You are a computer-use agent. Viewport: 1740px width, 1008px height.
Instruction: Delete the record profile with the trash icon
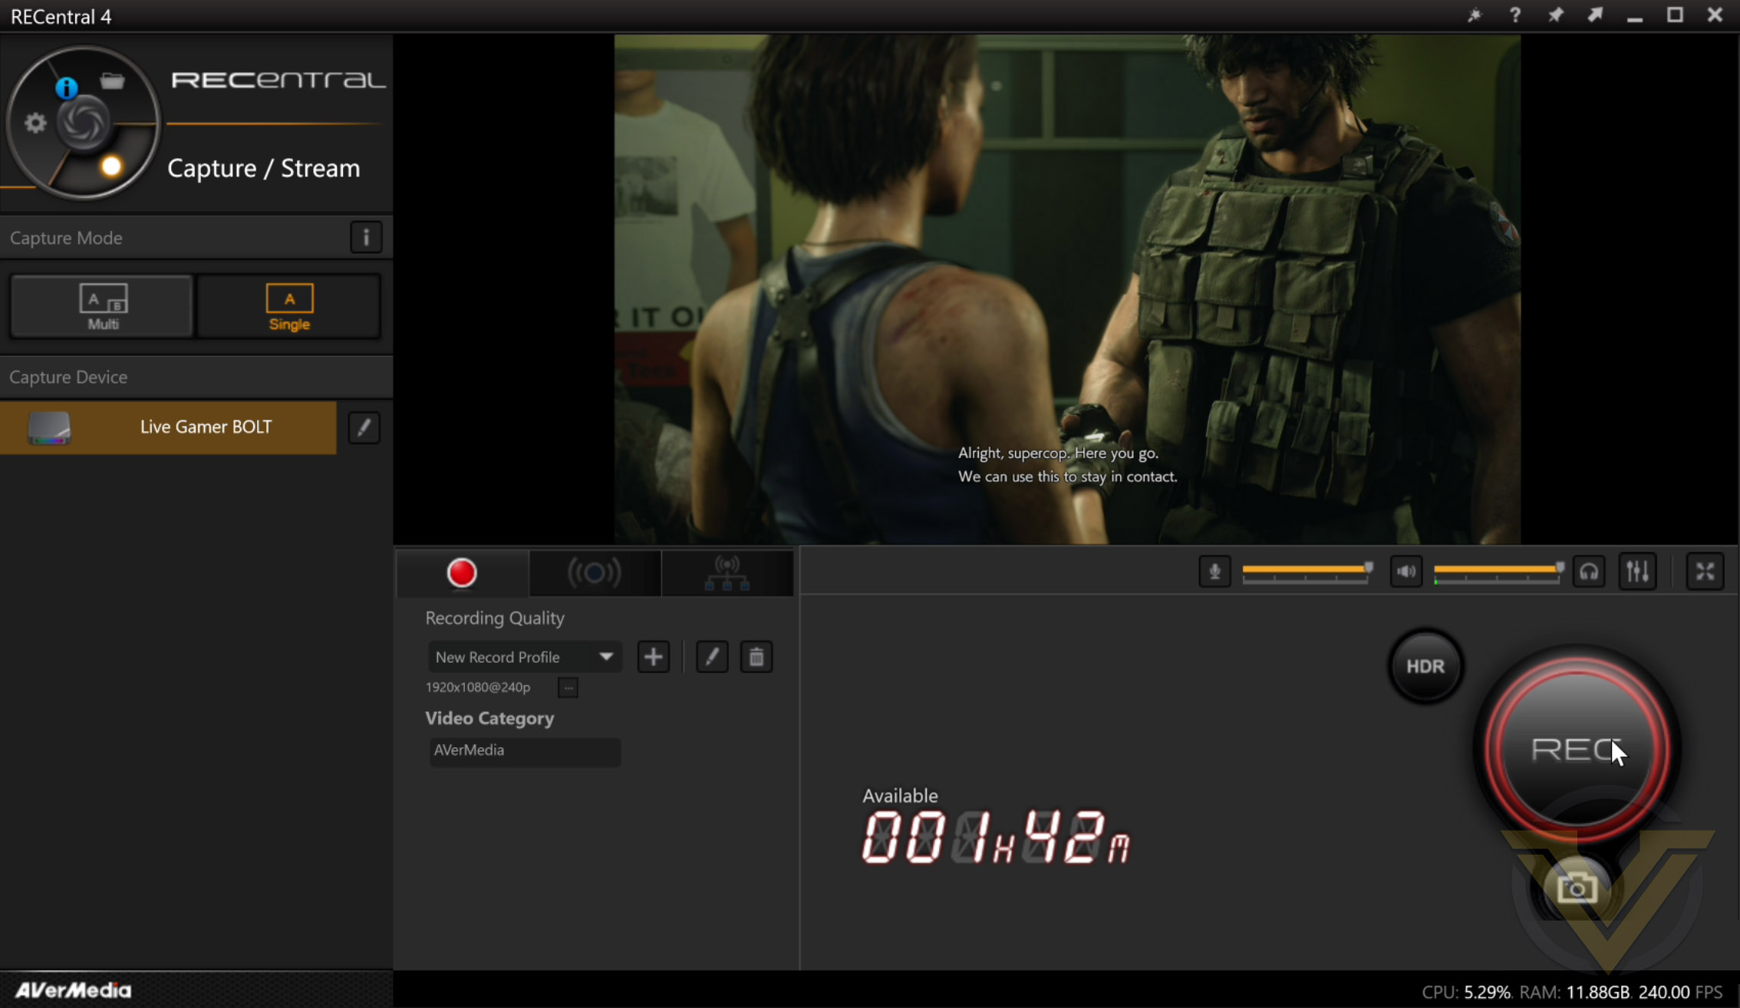756,657
